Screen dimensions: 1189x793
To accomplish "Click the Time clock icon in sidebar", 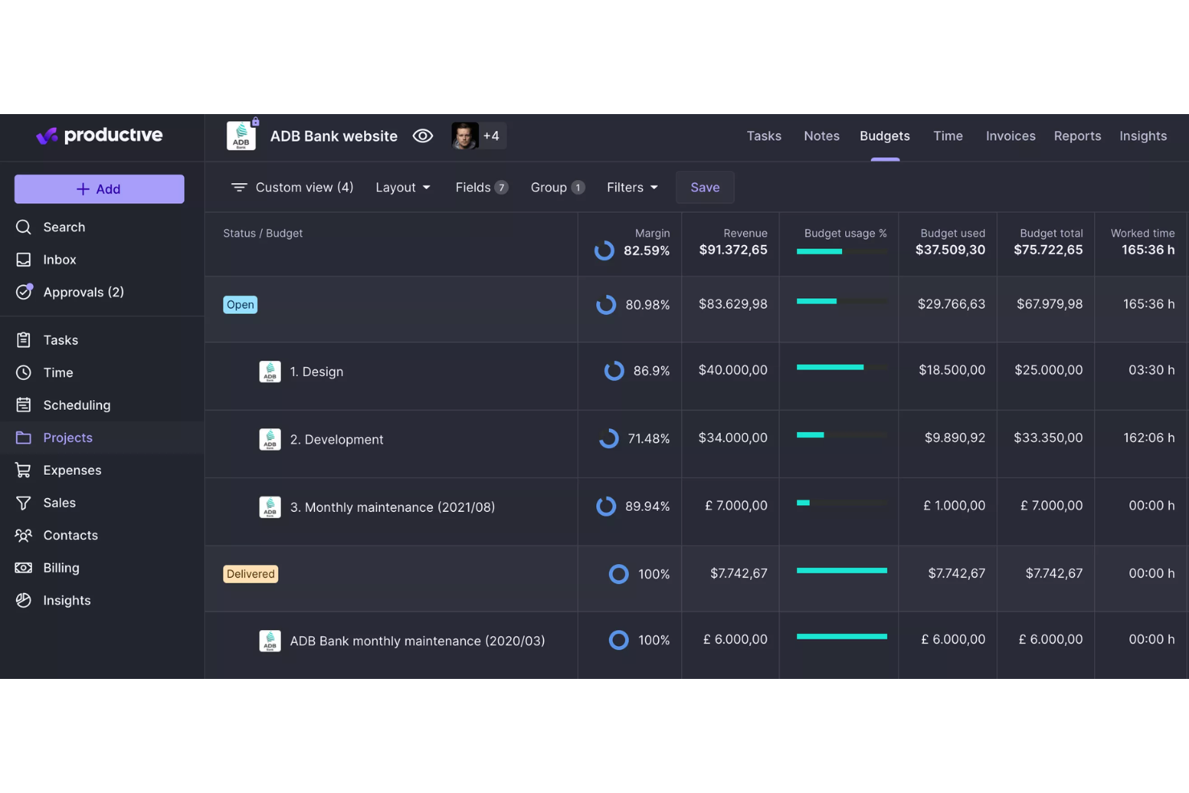I will coord(23,373).
